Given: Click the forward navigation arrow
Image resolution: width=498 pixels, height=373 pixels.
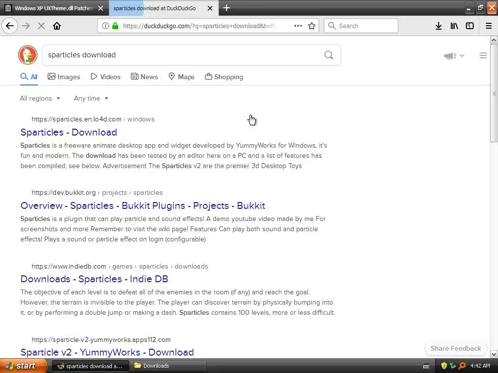Looking at the screenshot, I should click(26, 26).
